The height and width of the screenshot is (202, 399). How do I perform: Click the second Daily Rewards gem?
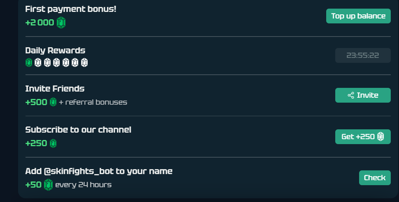click(38, 63)
